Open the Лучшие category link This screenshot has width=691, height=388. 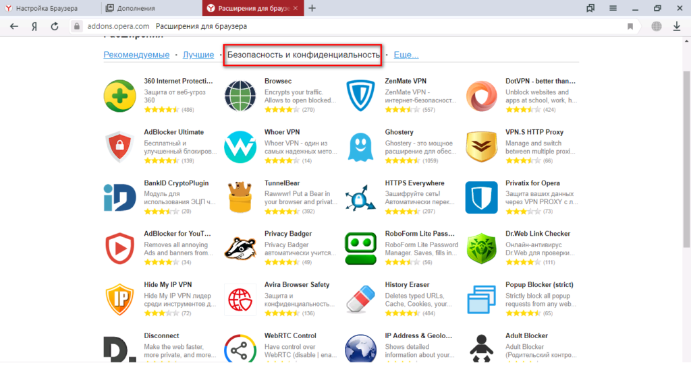(198, 55)
